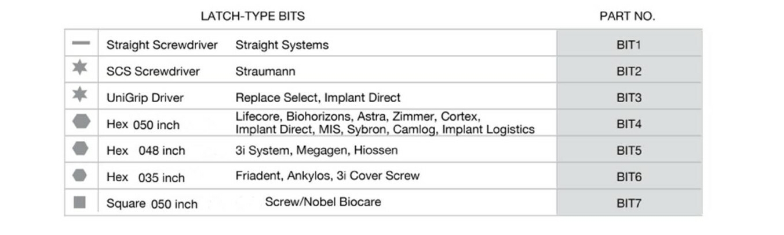Select the BIT2 part number cell

click(629, 72)
